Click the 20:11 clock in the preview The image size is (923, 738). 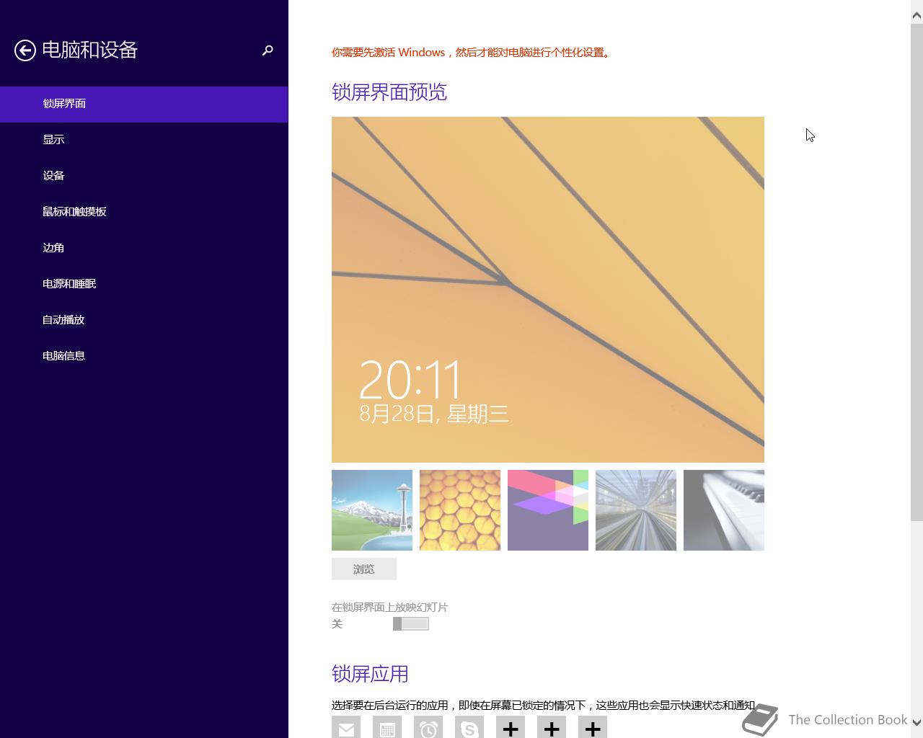pos(411,380)
